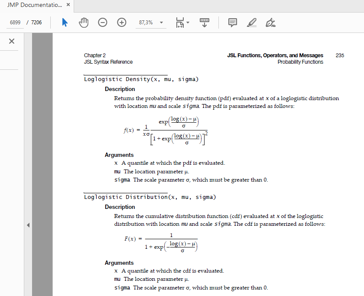Click the fit-page view icon
Screen dimensions: 364x296
pos(180,23)
